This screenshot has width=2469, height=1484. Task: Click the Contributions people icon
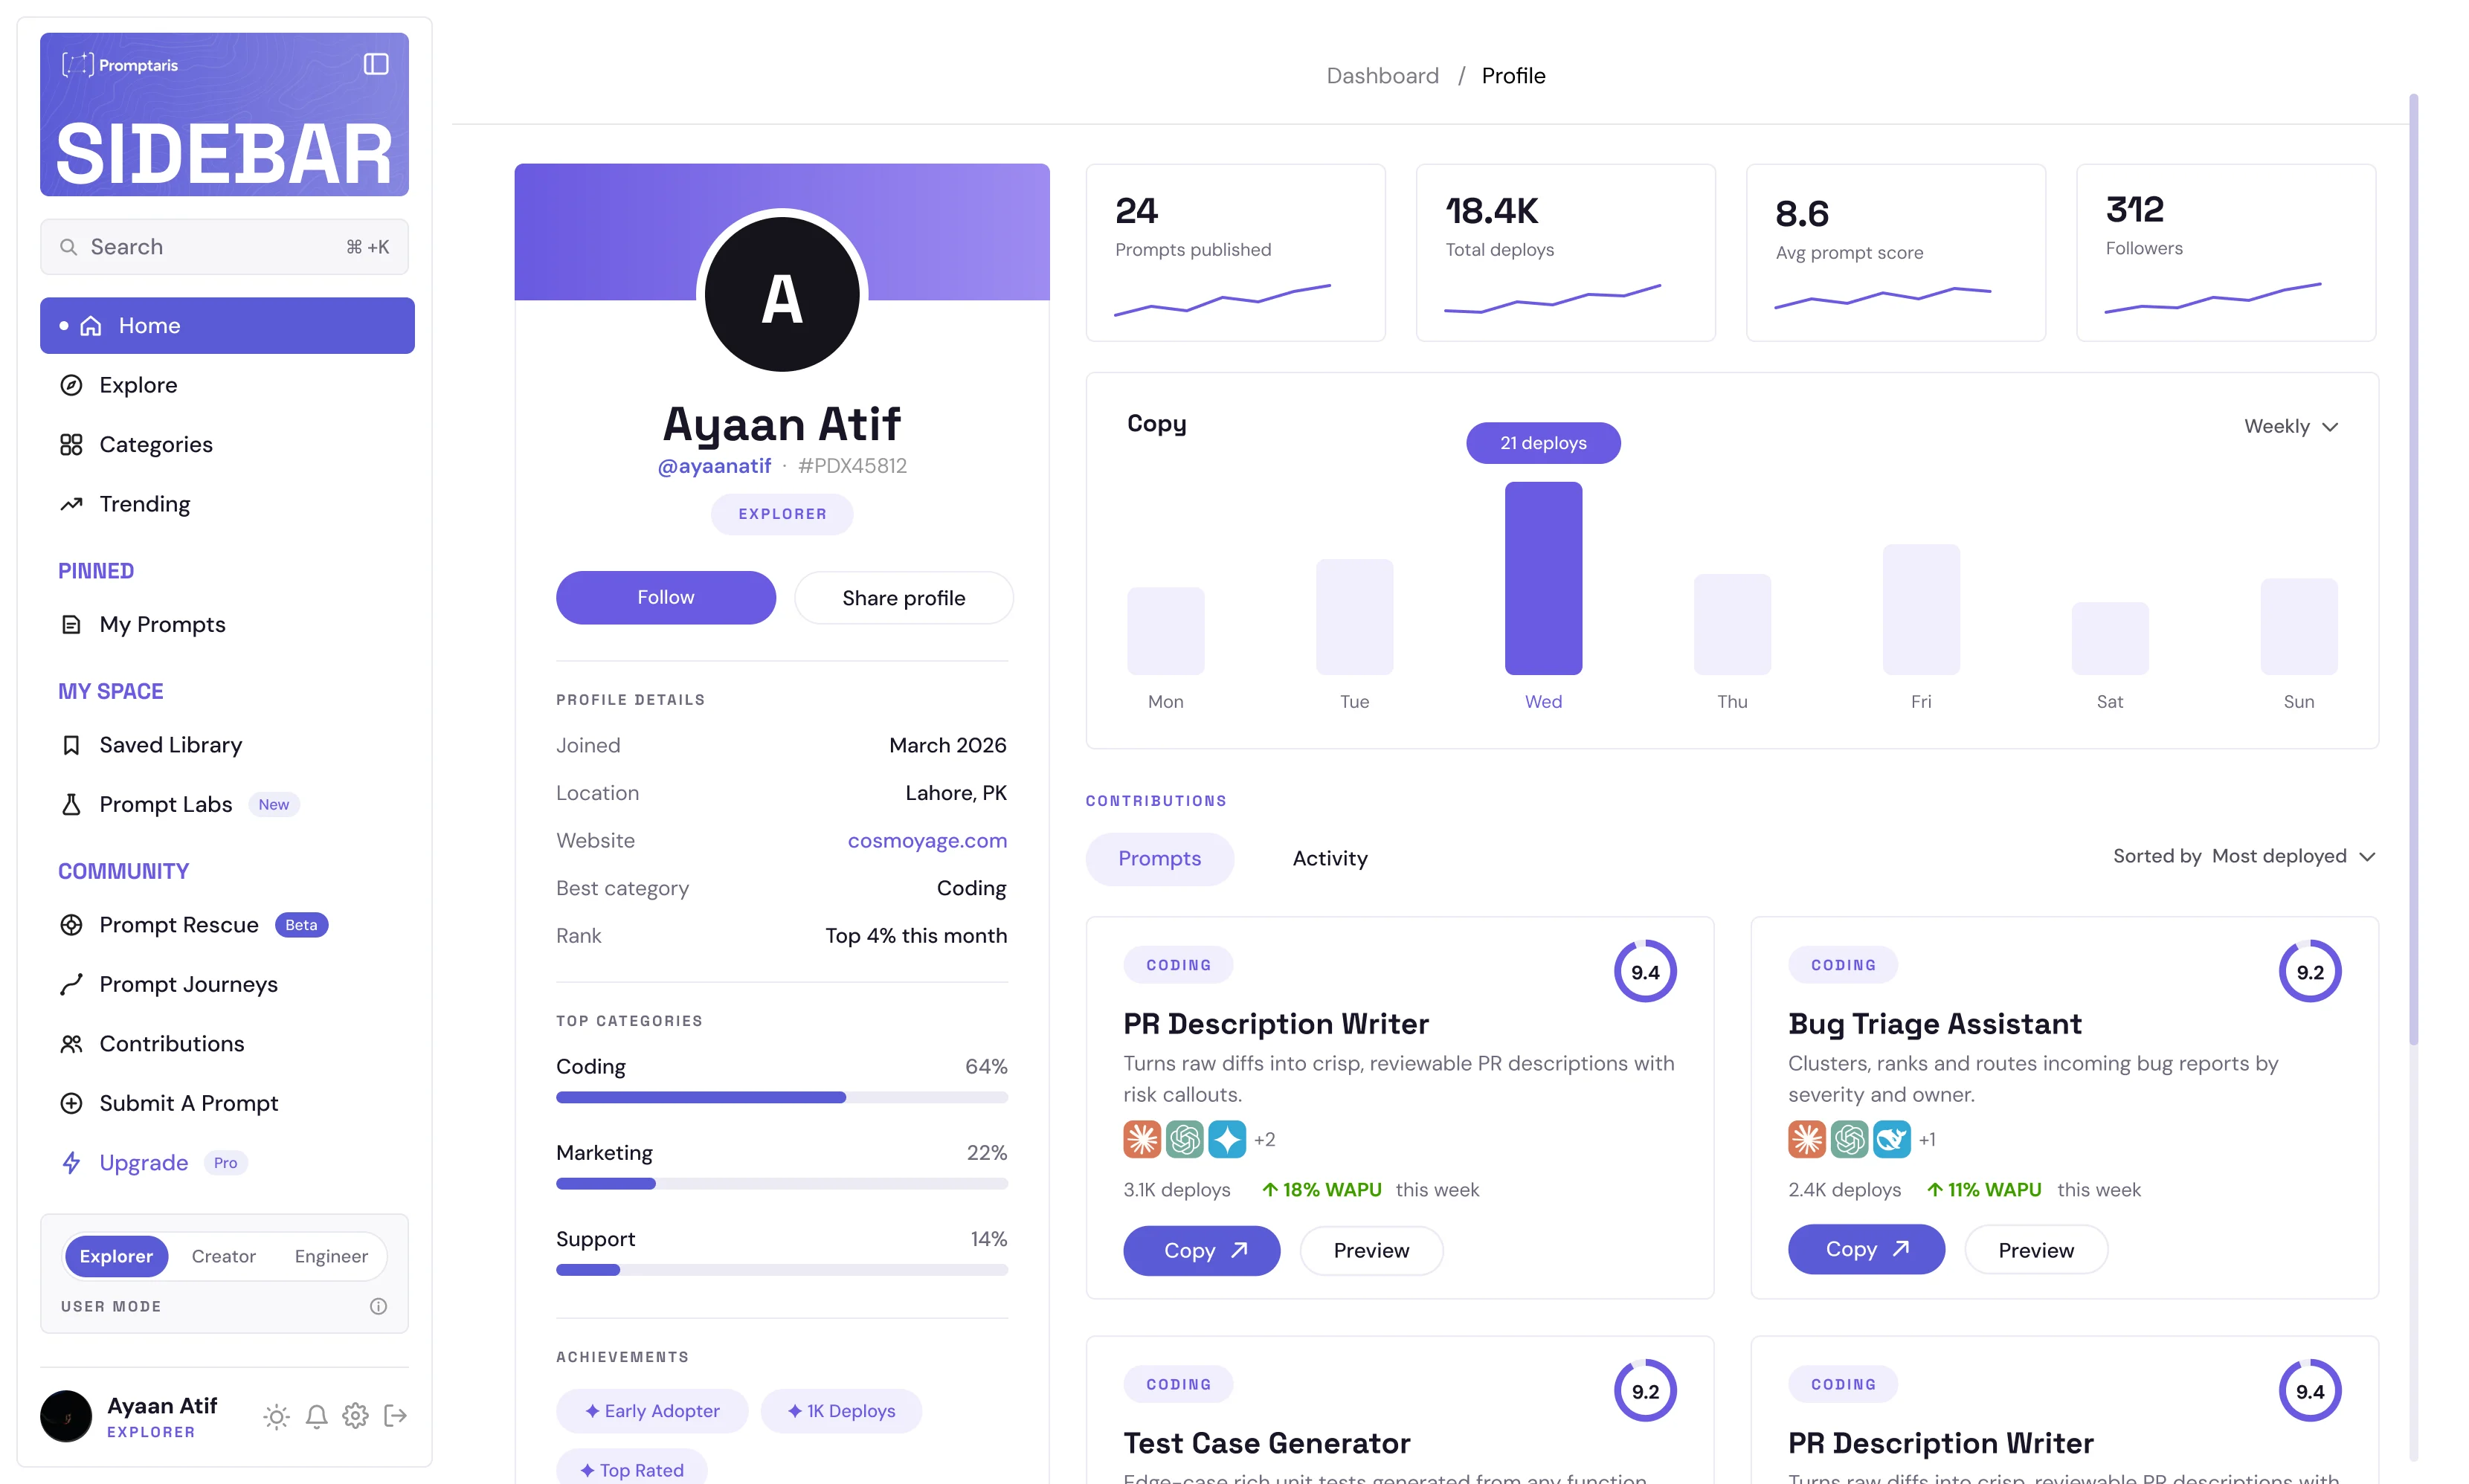[x=71, y=1044]
